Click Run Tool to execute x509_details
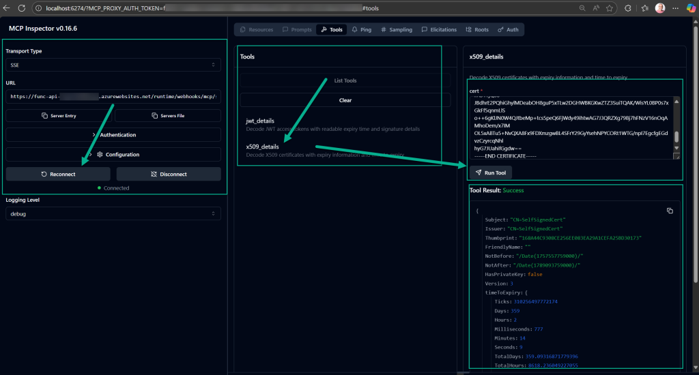Screen dimensions: 699x375 489,172
